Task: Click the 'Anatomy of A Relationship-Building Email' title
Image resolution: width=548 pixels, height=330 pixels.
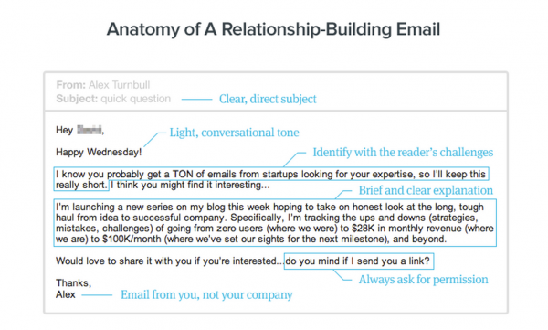Action: (273, 29)
